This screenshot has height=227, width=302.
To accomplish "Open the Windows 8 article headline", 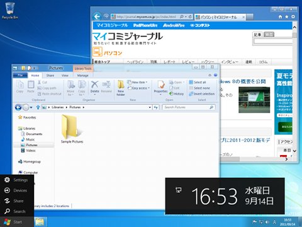I will (243, 81).
